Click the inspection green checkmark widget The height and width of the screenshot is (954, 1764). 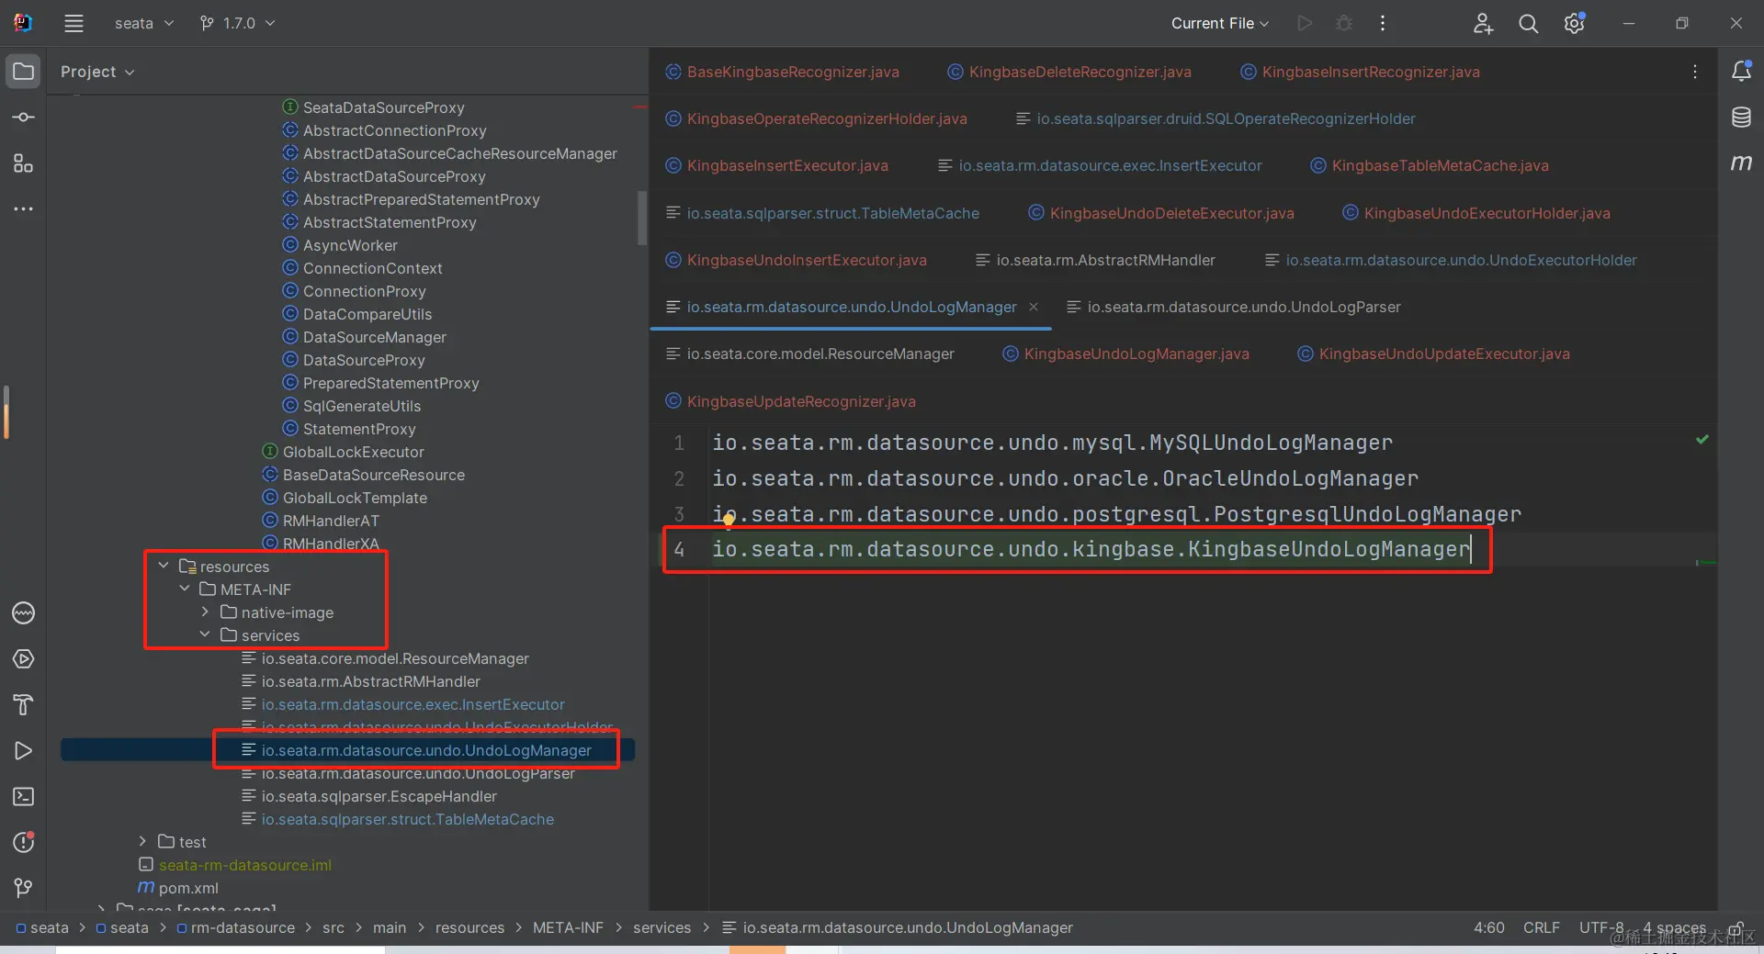pyautogui.click(x=1702, y=440)
